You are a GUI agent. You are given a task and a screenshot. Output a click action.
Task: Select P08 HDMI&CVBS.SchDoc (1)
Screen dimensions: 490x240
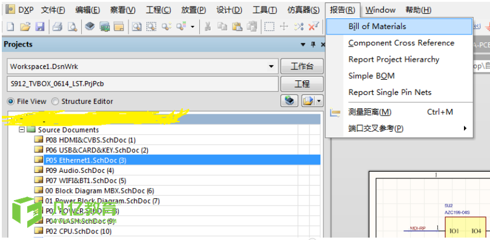pos(91,140)
